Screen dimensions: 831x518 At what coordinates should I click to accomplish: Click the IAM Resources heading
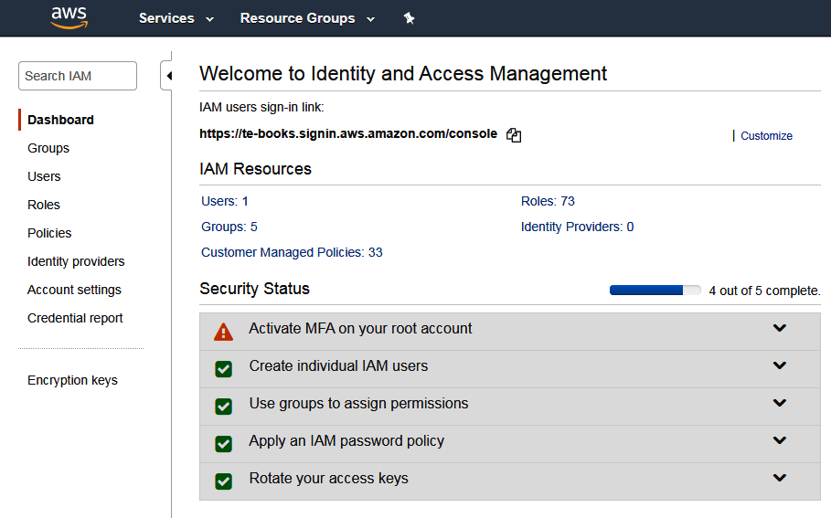click(x=255, y=169)
